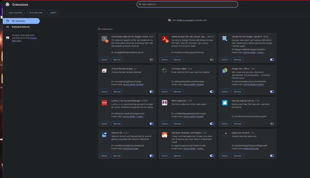Open Keyboard shortcuts in the sidebar
Image resolution: width=310 pixels, height=178 pixels.
point(21,27)
